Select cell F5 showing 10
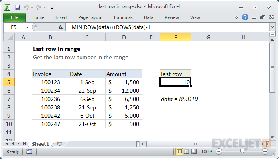The image size is (279, 159). click(x=175, y=82)
